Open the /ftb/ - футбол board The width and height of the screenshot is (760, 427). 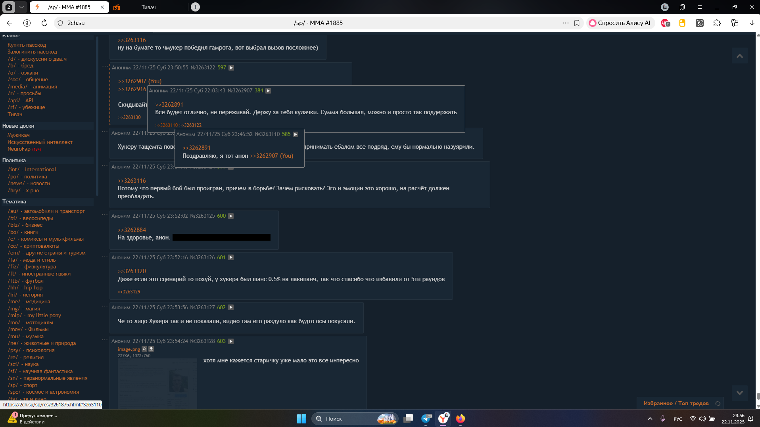pos(26,281)
